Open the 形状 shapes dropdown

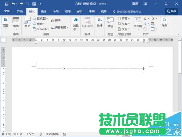[x=39, y=24]
